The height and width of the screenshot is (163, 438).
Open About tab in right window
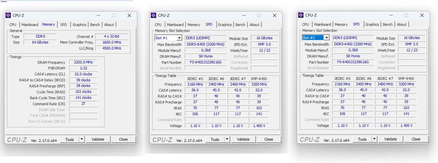[x=402, y=25]
